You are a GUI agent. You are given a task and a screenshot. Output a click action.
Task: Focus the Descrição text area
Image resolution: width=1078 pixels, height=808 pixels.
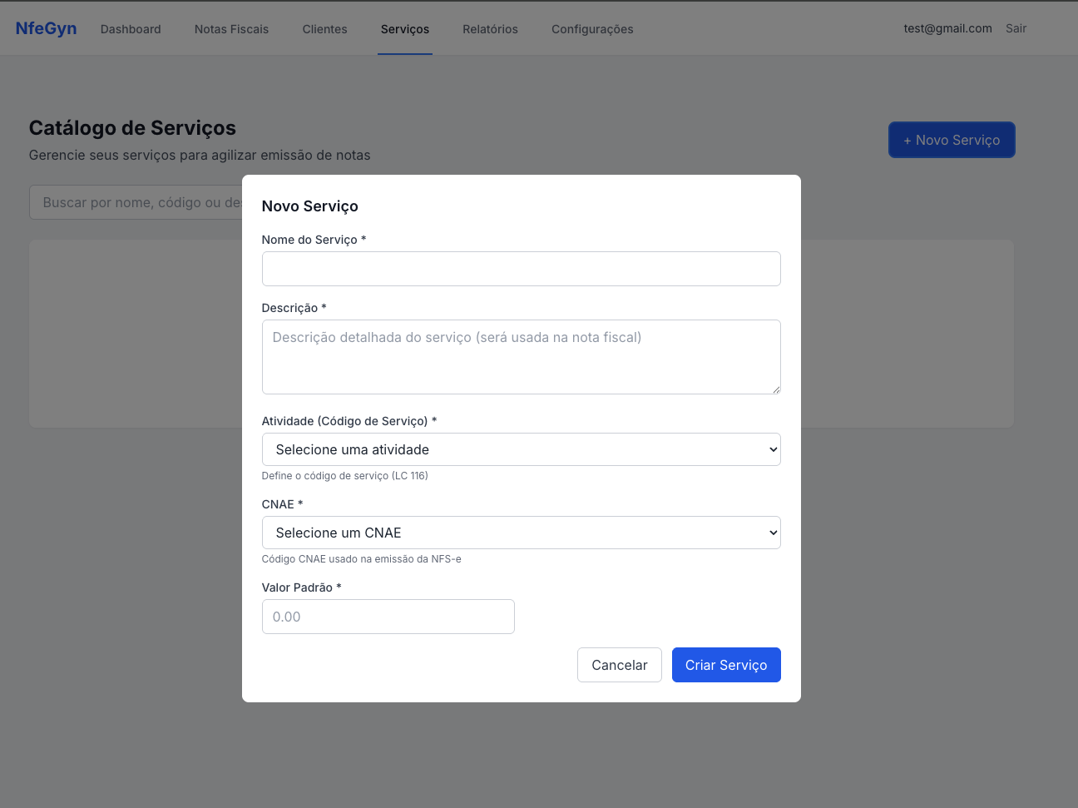pos(521,356)
